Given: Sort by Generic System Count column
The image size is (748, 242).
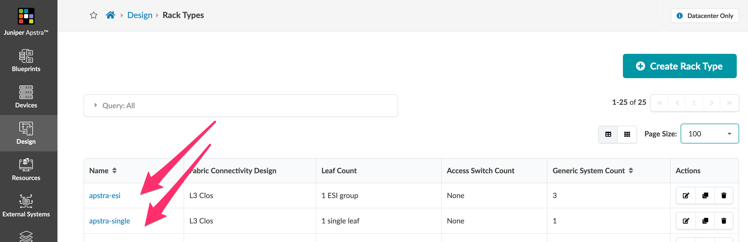Looking at the screenshot, I should [631, 171].
